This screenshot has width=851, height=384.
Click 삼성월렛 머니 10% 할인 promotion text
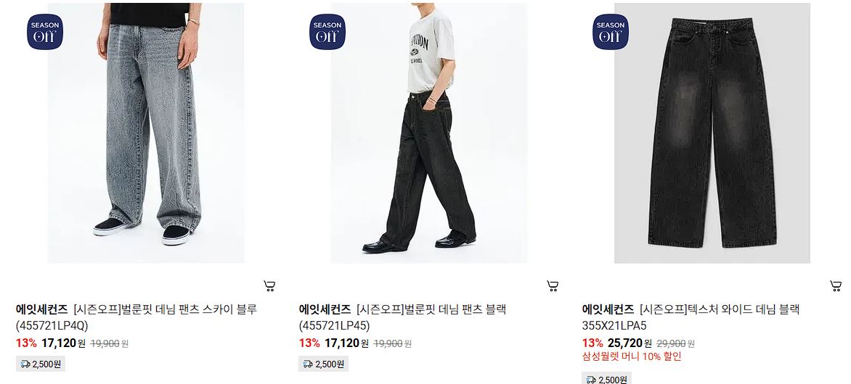[632, 356]
